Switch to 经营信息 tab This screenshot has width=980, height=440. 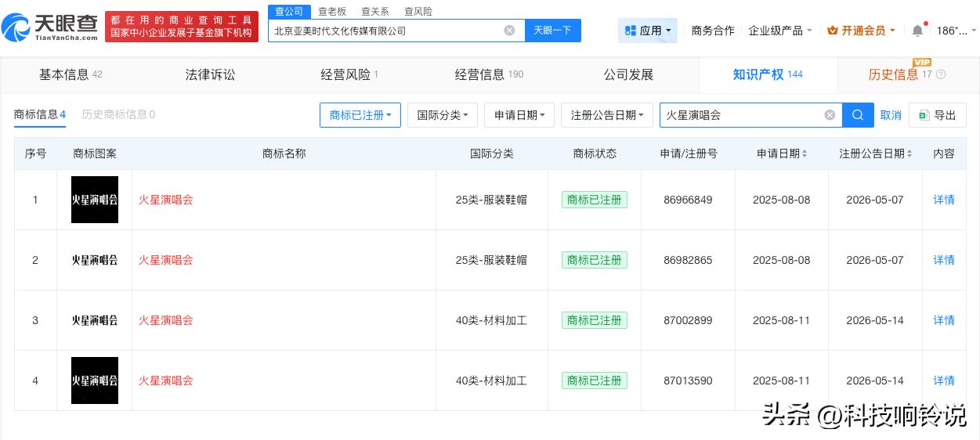pos(489,74)
